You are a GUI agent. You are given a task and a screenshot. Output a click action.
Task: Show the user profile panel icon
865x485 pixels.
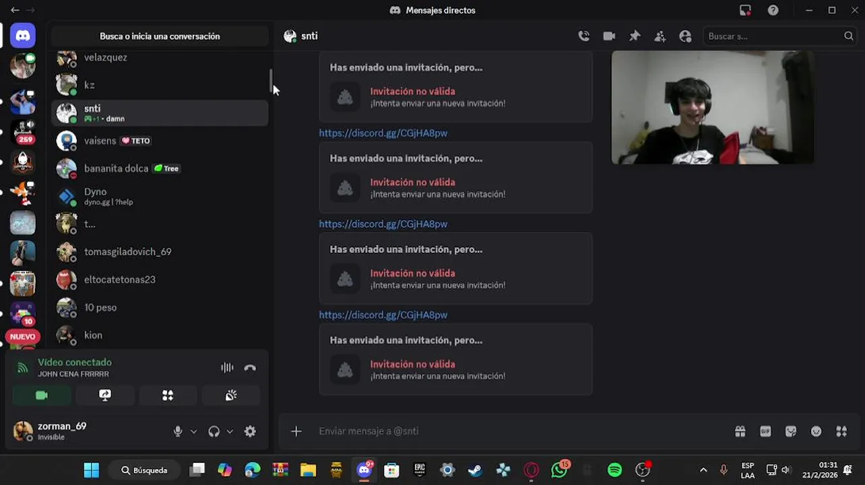[685, 36]
